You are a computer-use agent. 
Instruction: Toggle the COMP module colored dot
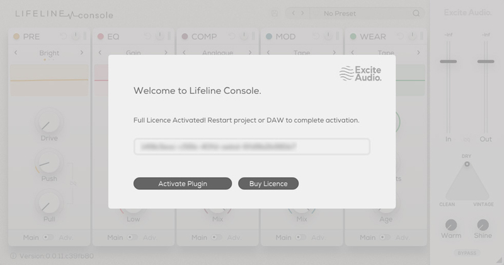pos(185,37)
